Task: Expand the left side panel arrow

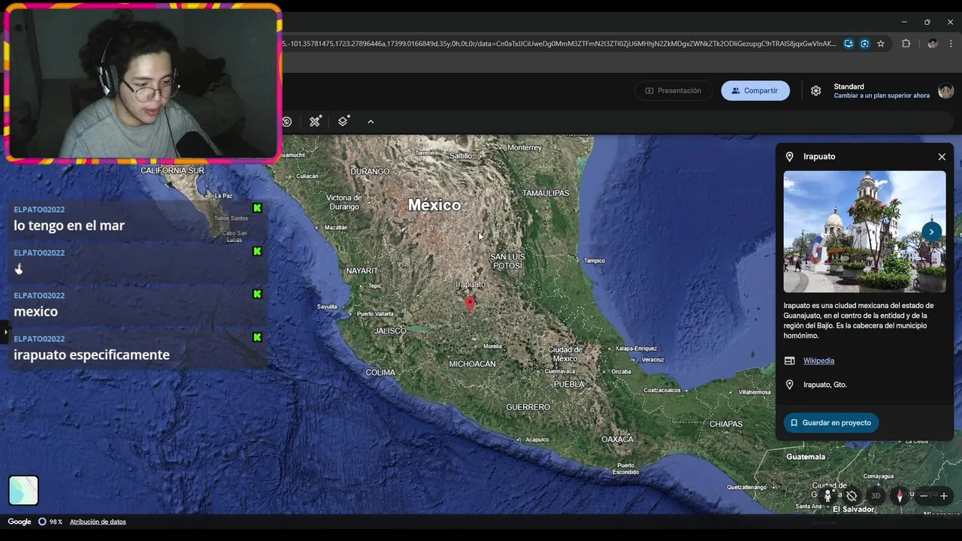Action: coord(5,331)
